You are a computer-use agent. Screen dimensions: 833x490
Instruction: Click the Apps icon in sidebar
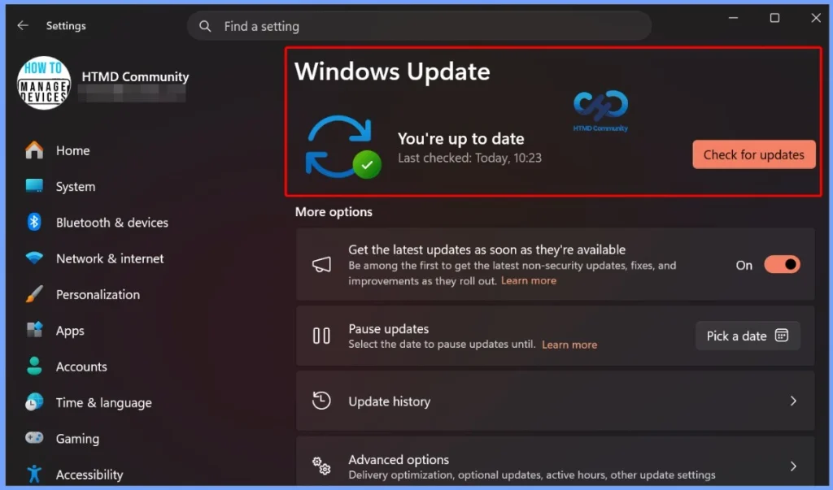[34, 330]
